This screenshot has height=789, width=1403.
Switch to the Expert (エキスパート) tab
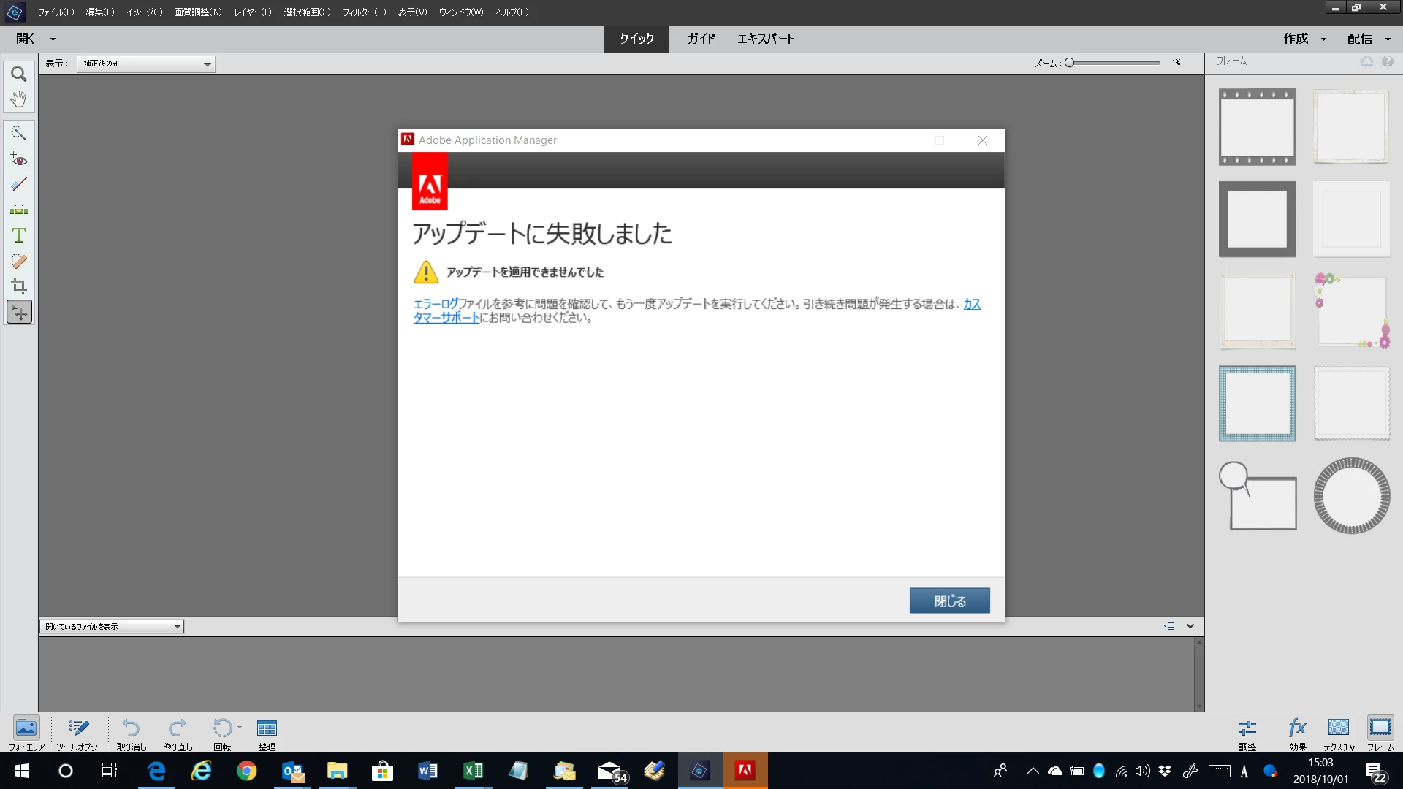765,39
